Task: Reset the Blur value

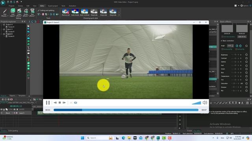Action: [246, 90]
